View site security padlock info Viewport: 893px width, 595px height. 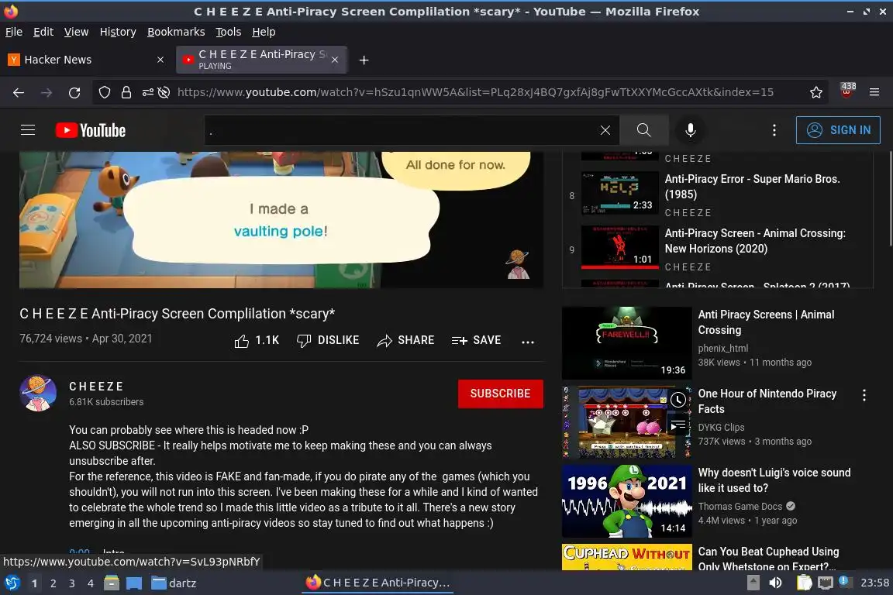tap(126, 92)
